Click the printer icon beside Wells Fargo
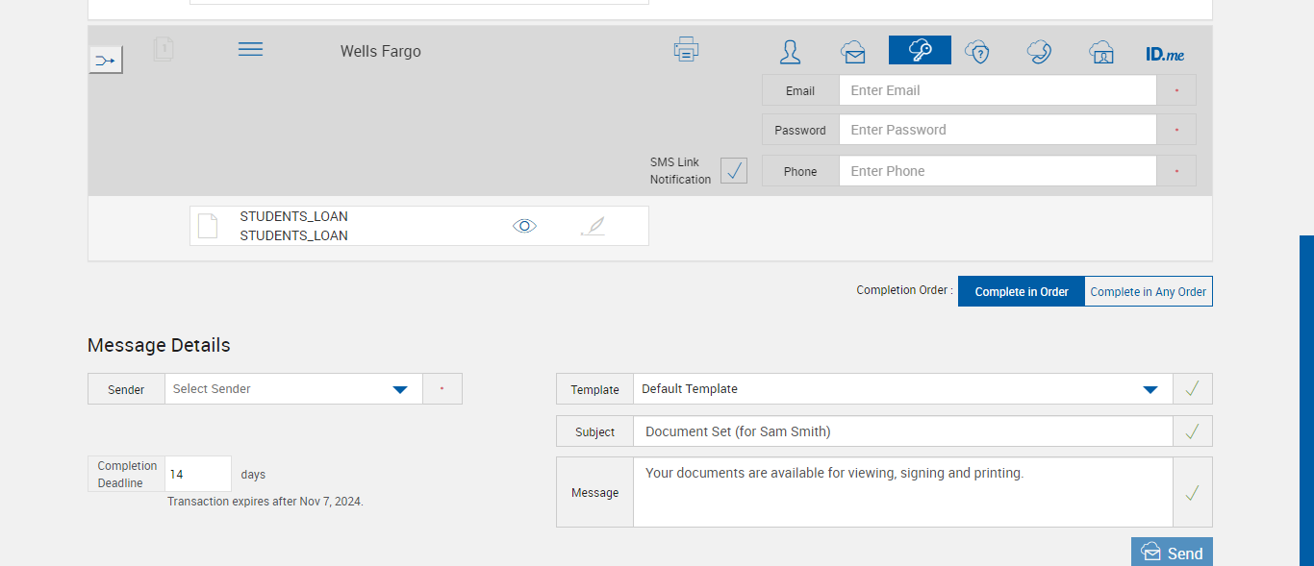Screen dimensions: 1314x566 (686, 49)
